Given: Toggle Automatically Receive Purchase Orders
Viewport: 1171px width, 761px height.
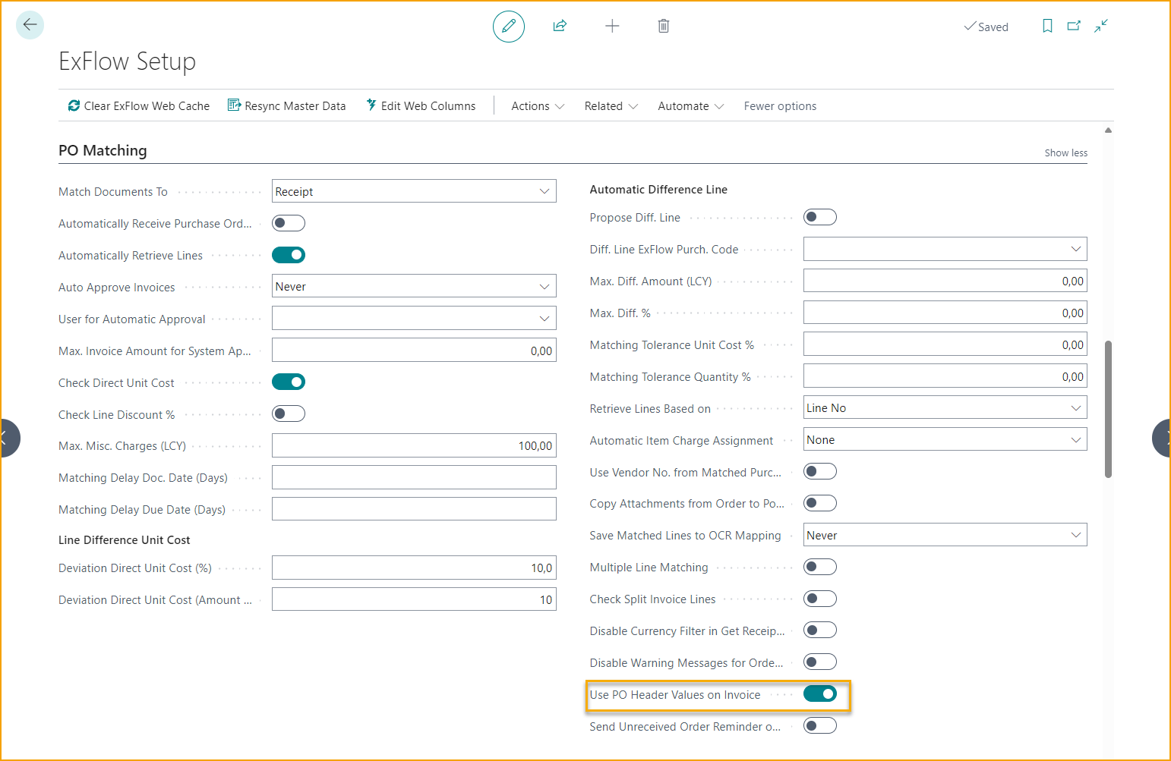Looking at the screenshot, I should [x=289, y=223].
